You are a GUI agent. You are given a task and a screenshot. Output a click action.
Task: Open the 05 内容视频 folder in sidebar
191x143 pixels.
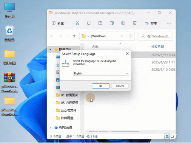67,103
